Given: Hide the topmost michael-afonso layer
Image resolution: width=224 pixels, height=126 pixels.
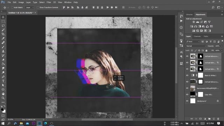Looking at the screenshot, I should click(x=187, y=56).
